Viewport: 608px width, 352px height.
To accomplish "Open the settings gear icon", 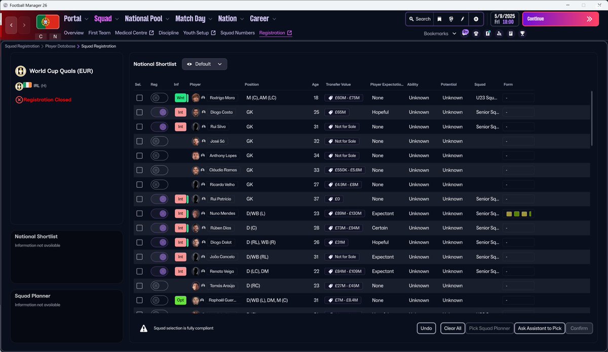I will (476, 19).
